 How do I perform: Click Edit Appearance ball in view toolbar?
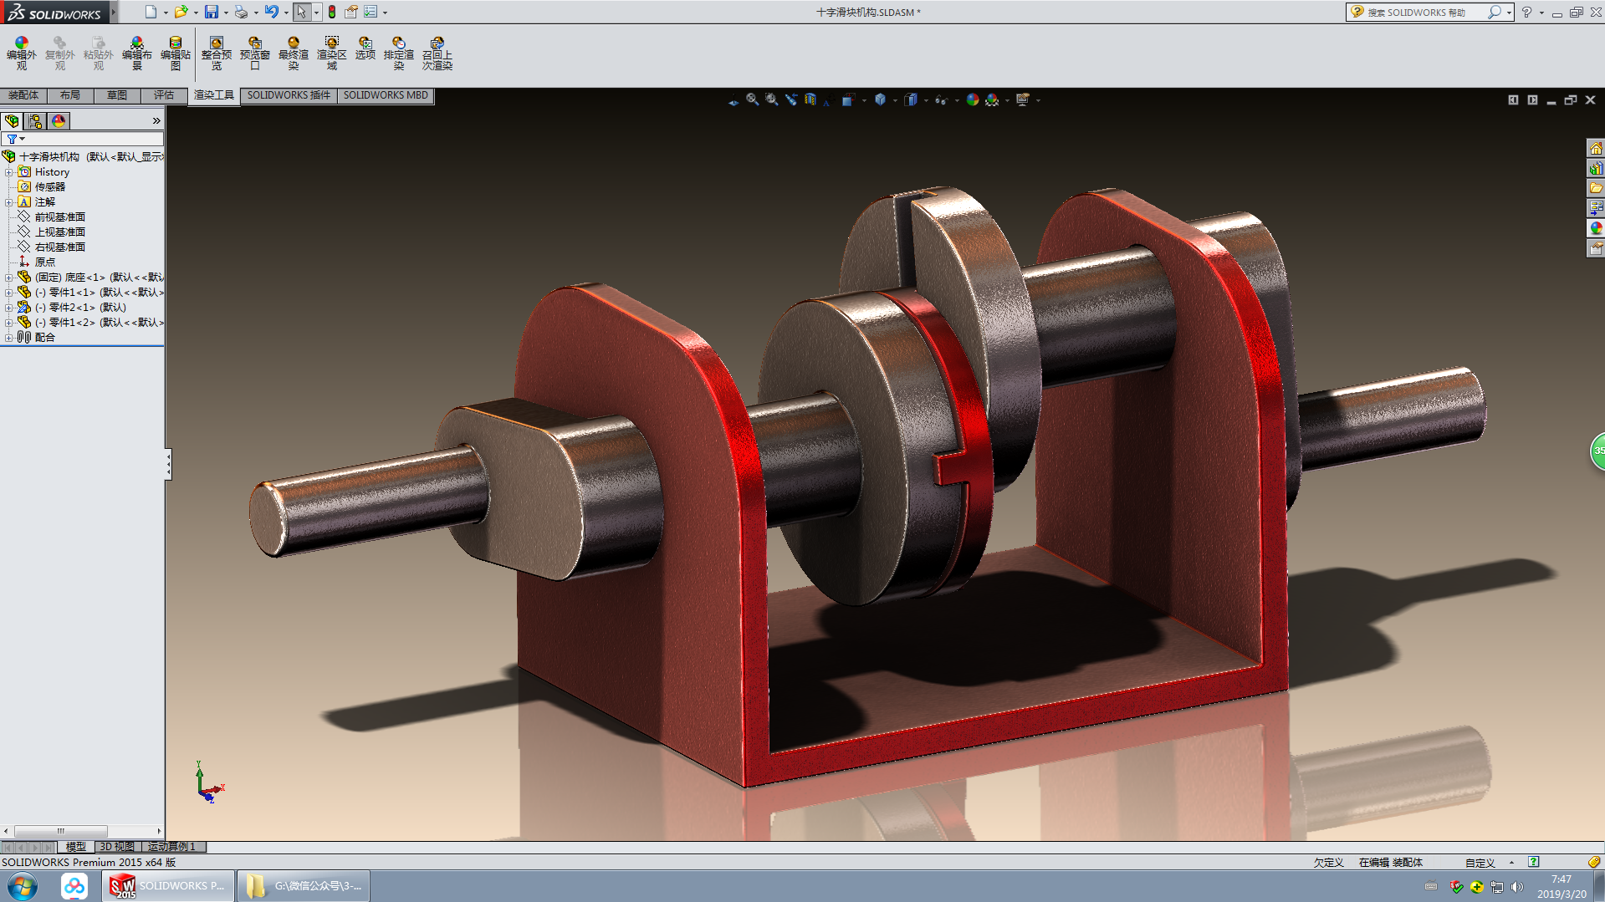[972, 99]
